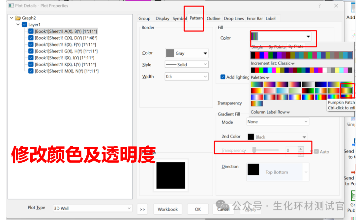
Task: Uncheck the E(X), F(Y) plot checkbox
Action: (31, 44)
